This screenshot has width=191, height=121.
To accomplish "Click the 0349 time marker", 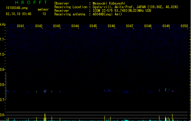I will [166, 26].
